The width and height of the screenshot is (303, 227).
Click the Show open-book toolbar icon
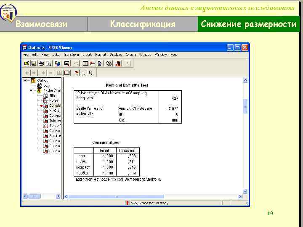59,73
